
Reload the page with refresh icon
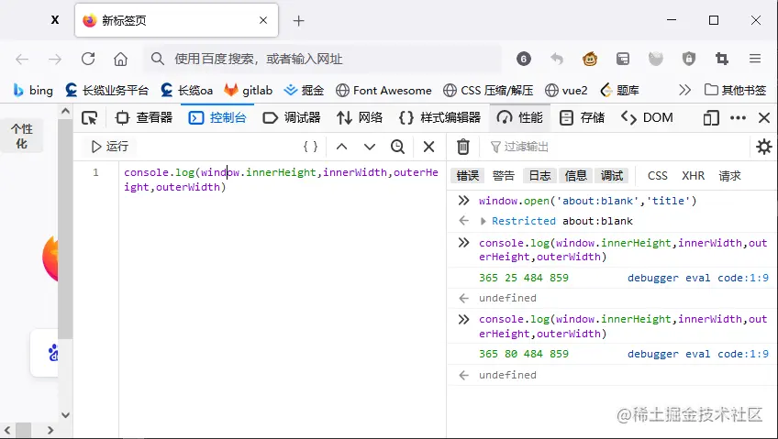[88, 59]
